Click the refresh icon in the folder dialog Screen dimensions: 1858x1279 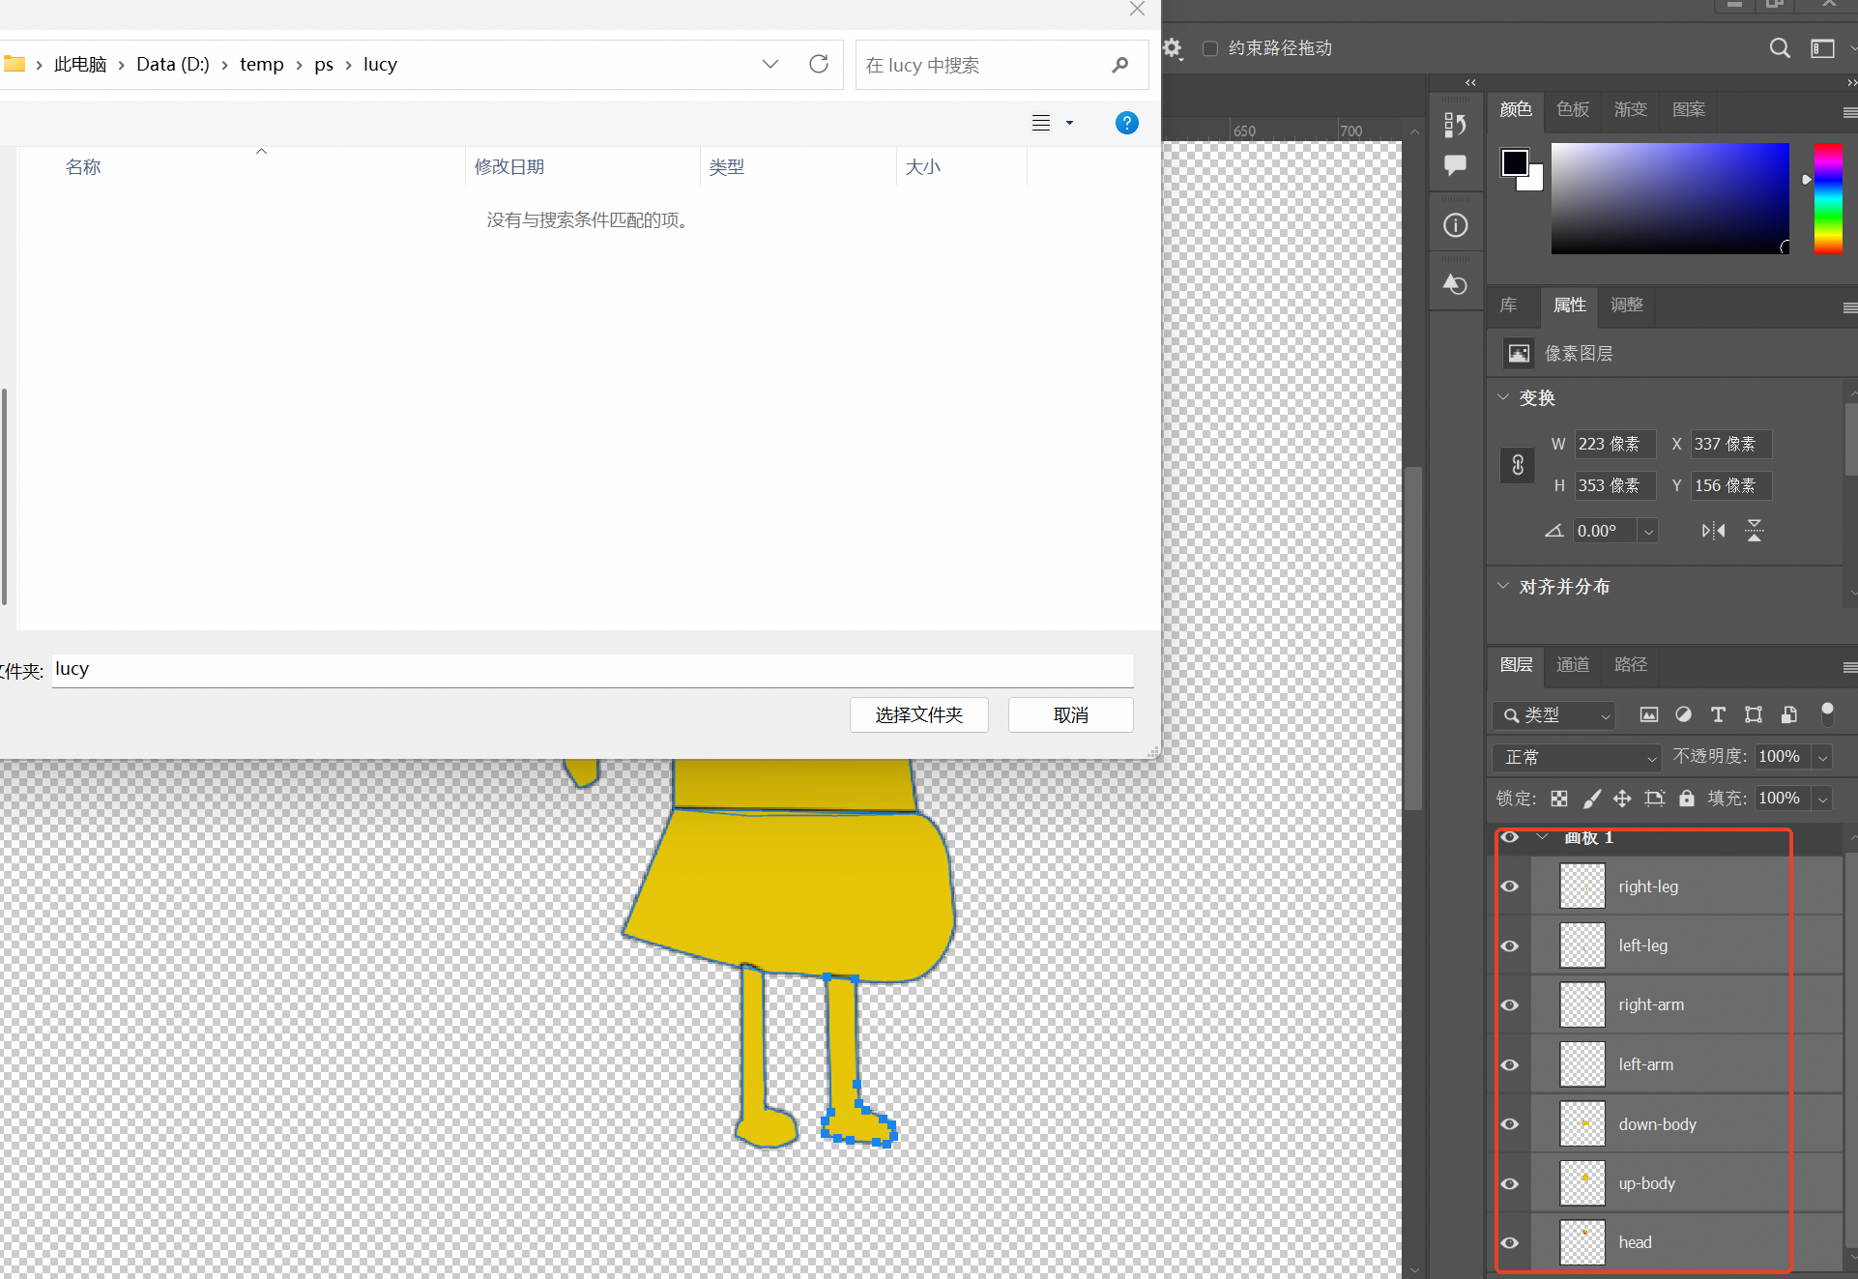pos(819,64)
